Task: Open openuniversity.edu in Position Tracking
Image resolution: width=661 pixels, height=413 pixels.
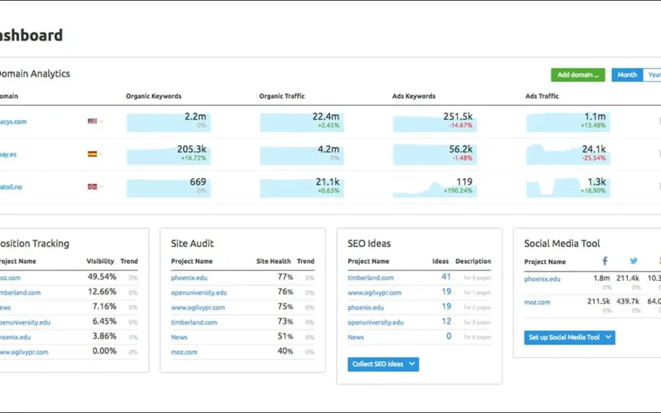Action: coord(25,322)
